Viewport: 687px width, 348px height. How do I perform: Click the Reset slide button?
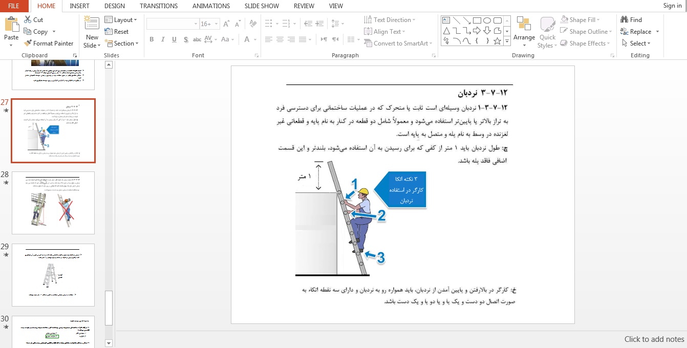click(117, 32)
